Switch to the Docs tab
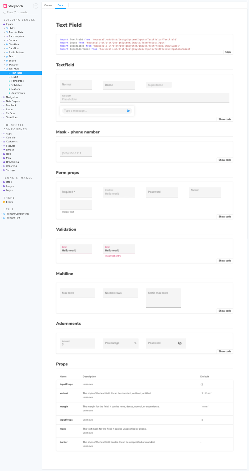249x471 pixels. pyautogui.click(x=60, y=5)
